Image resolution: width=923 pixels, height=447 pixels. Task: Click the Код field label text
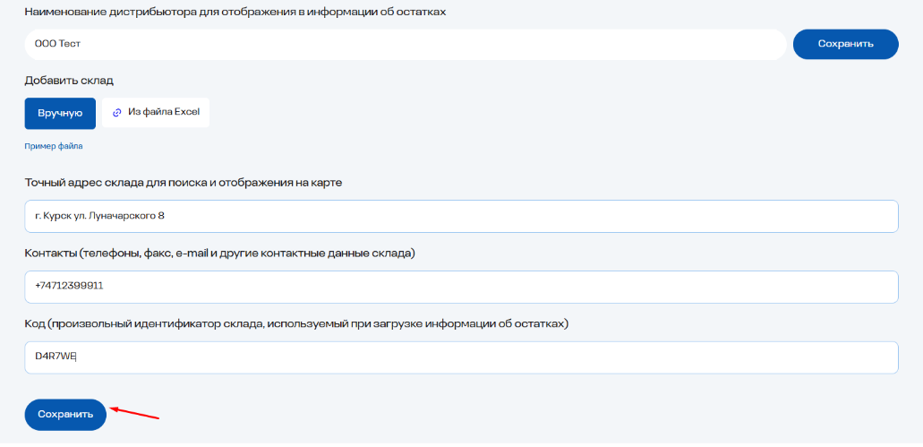click(x=296, y=323)
